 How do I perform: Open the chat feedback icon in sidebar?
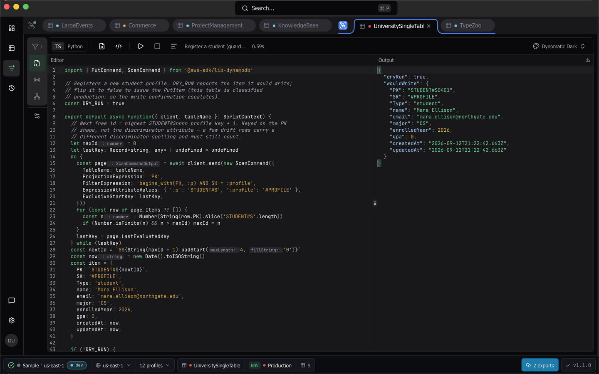coord(12,300)
